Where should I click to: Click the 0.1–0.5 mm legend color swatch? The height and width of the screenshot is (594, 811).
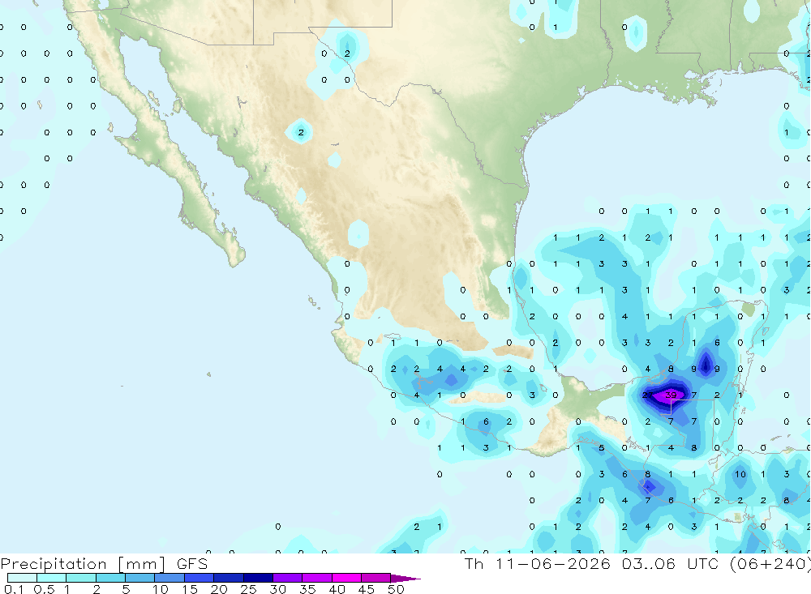coord(22,578)
